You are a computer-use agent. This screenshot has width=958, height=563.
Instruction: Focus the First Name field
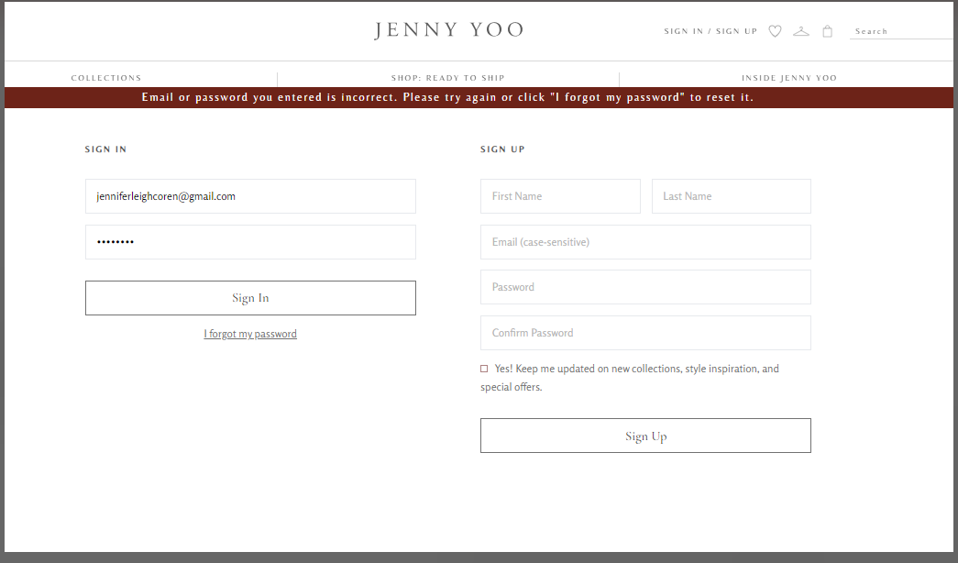560,196
